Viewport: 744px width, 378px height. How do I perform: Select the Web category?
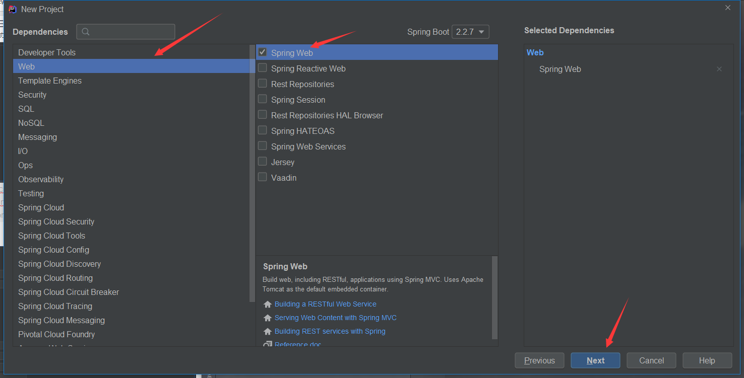(131, 66)
